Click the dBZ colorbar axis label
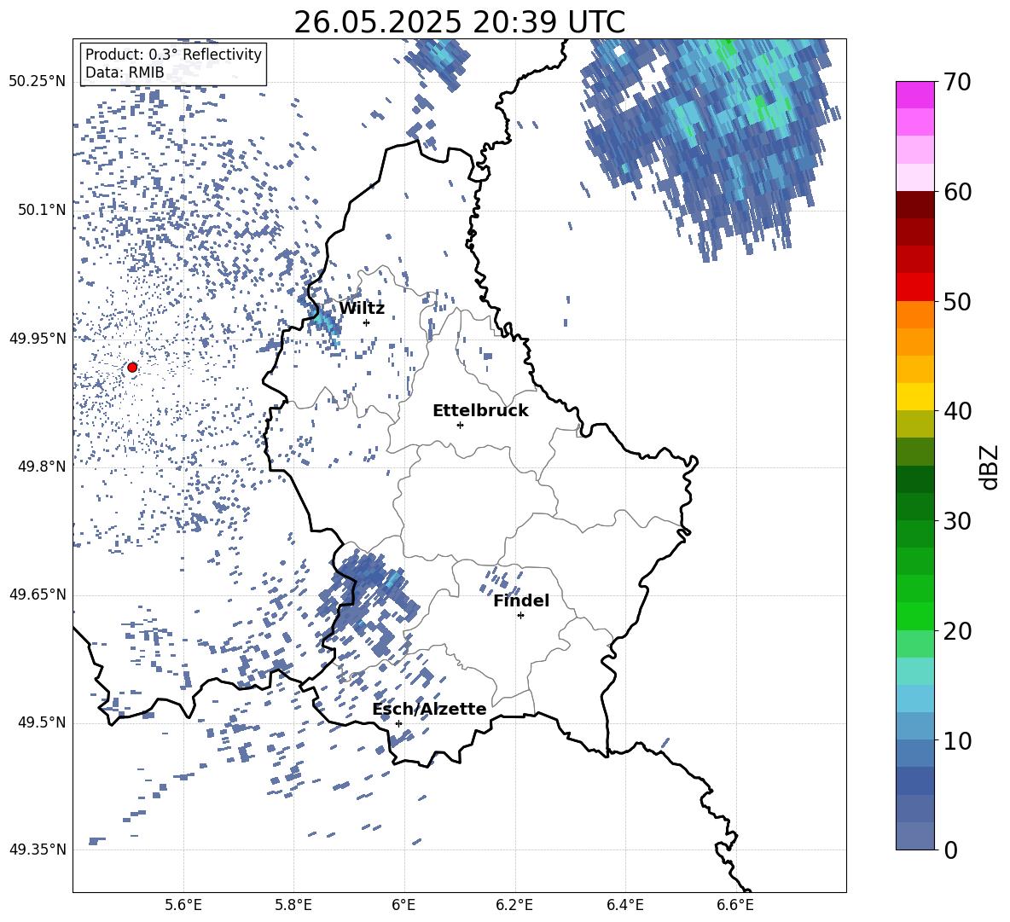This screenshot has height=922, width=1010. (x=989, y=467)
